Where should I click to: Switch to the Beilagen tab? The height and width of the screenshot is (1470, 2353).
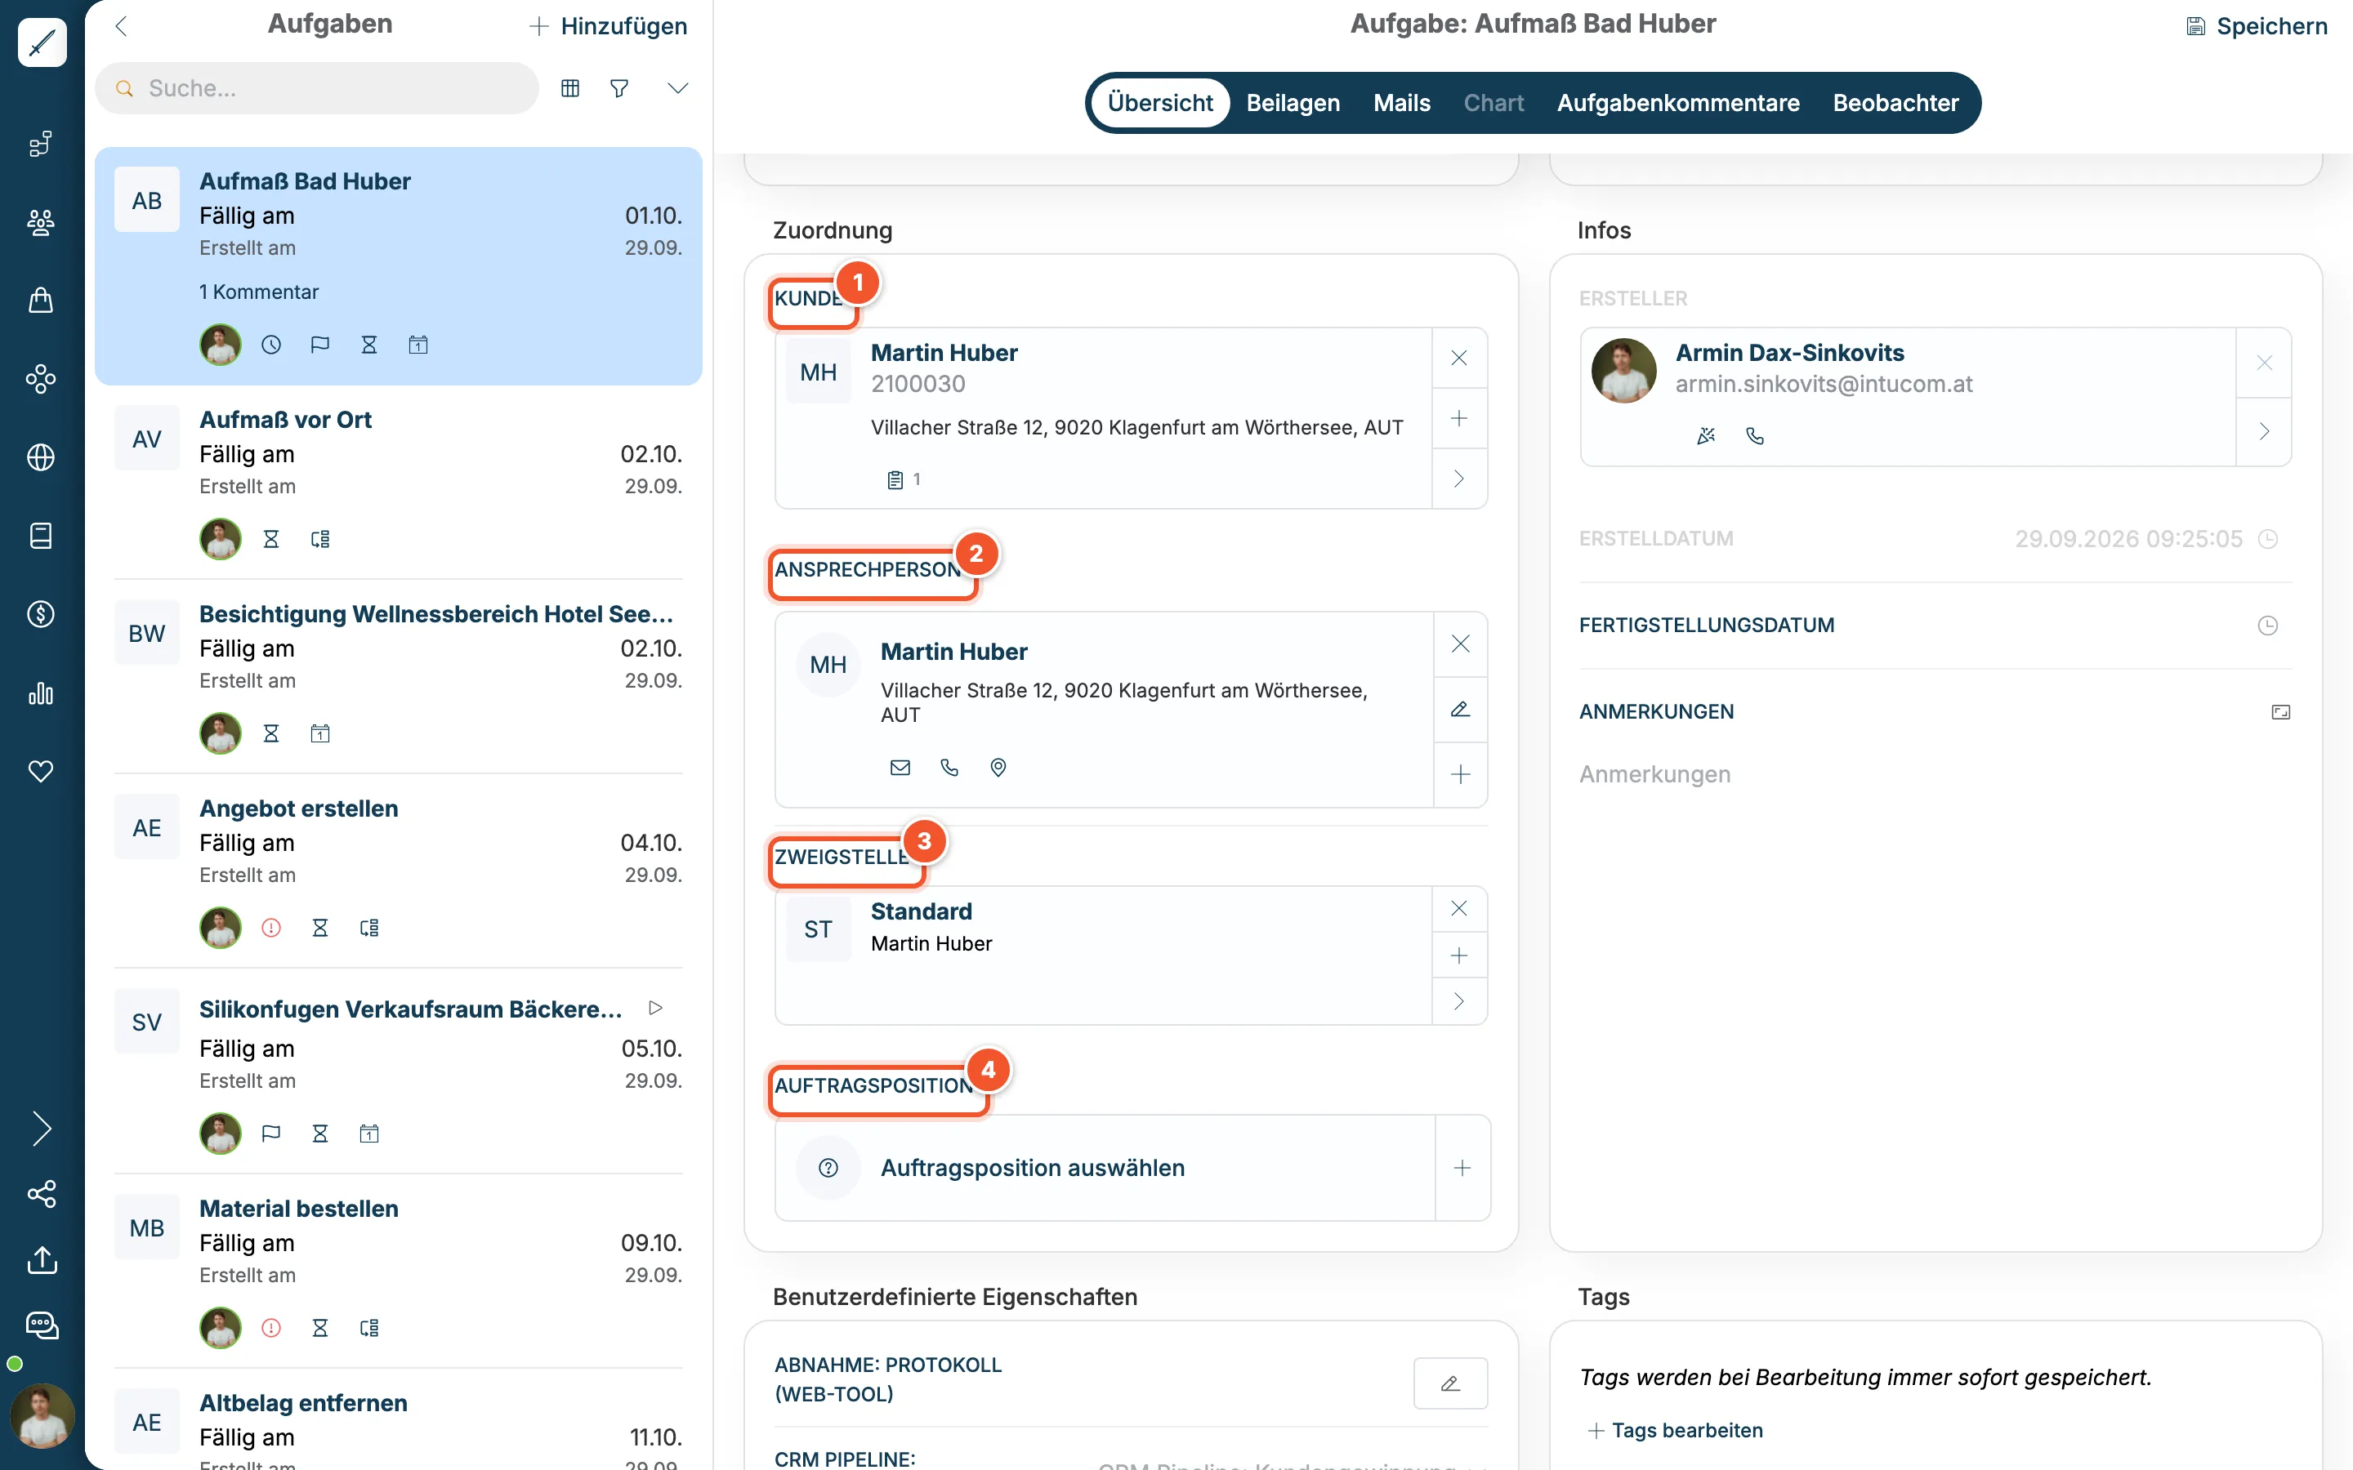click(1293, 103)
